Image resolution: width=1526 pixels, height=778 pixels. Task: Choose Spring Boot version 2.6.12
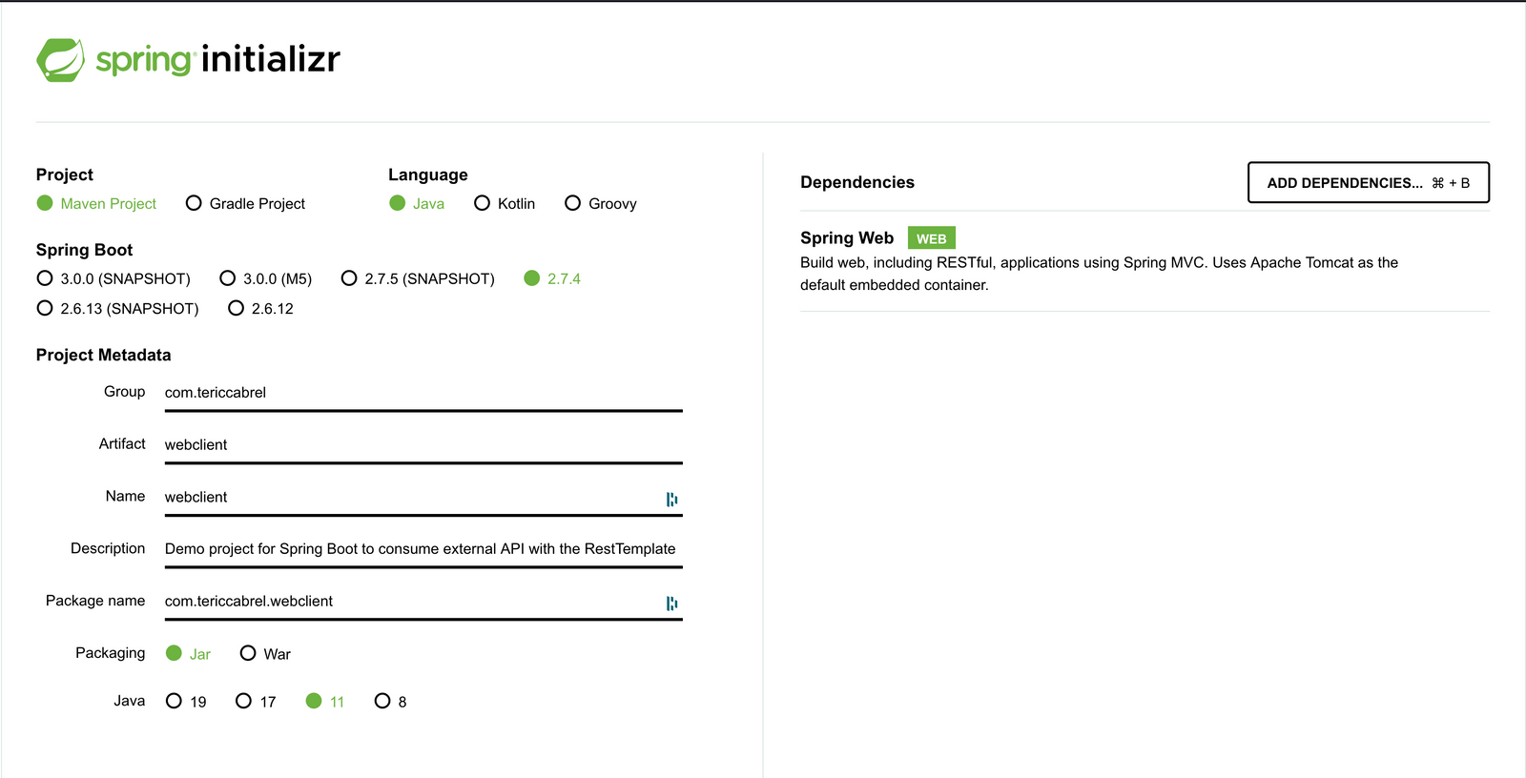(236, 308)
